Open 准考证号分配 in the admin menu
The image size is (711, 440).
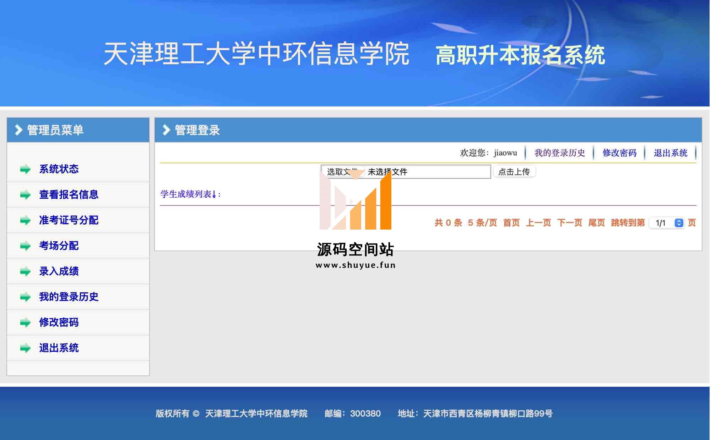click(69, 220)
